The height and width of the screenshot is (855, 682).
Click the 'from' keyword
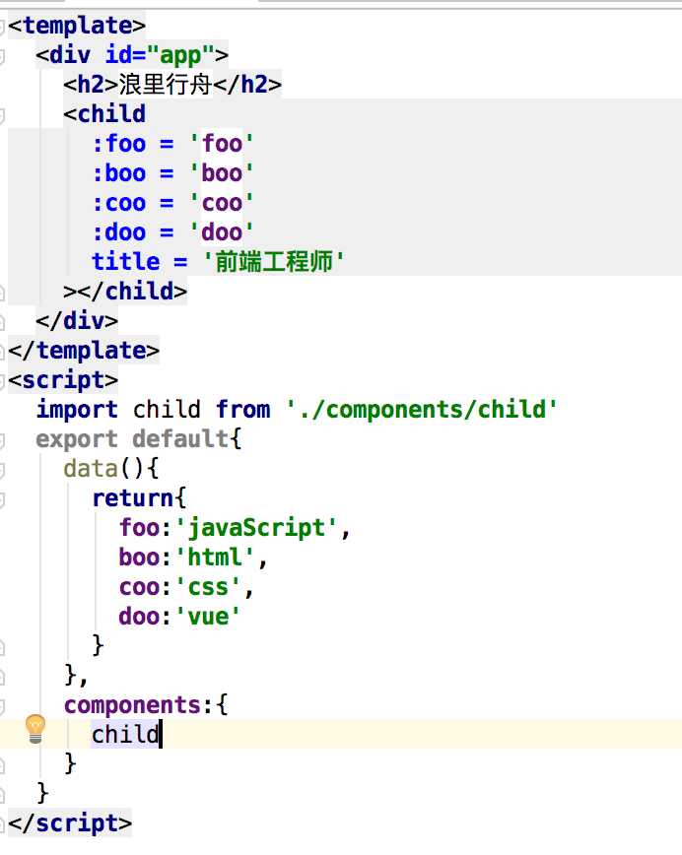(242, 410)
